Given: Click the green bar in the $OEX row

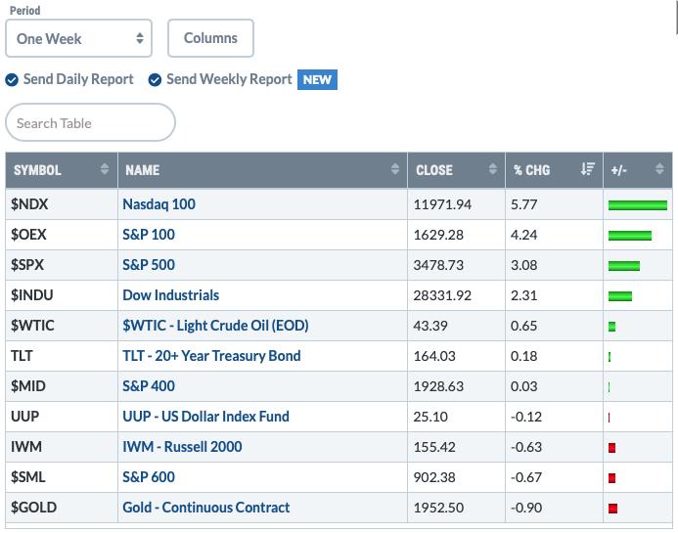Looking at the screenshot, I should pyautogui.click(x=630, y=236).
